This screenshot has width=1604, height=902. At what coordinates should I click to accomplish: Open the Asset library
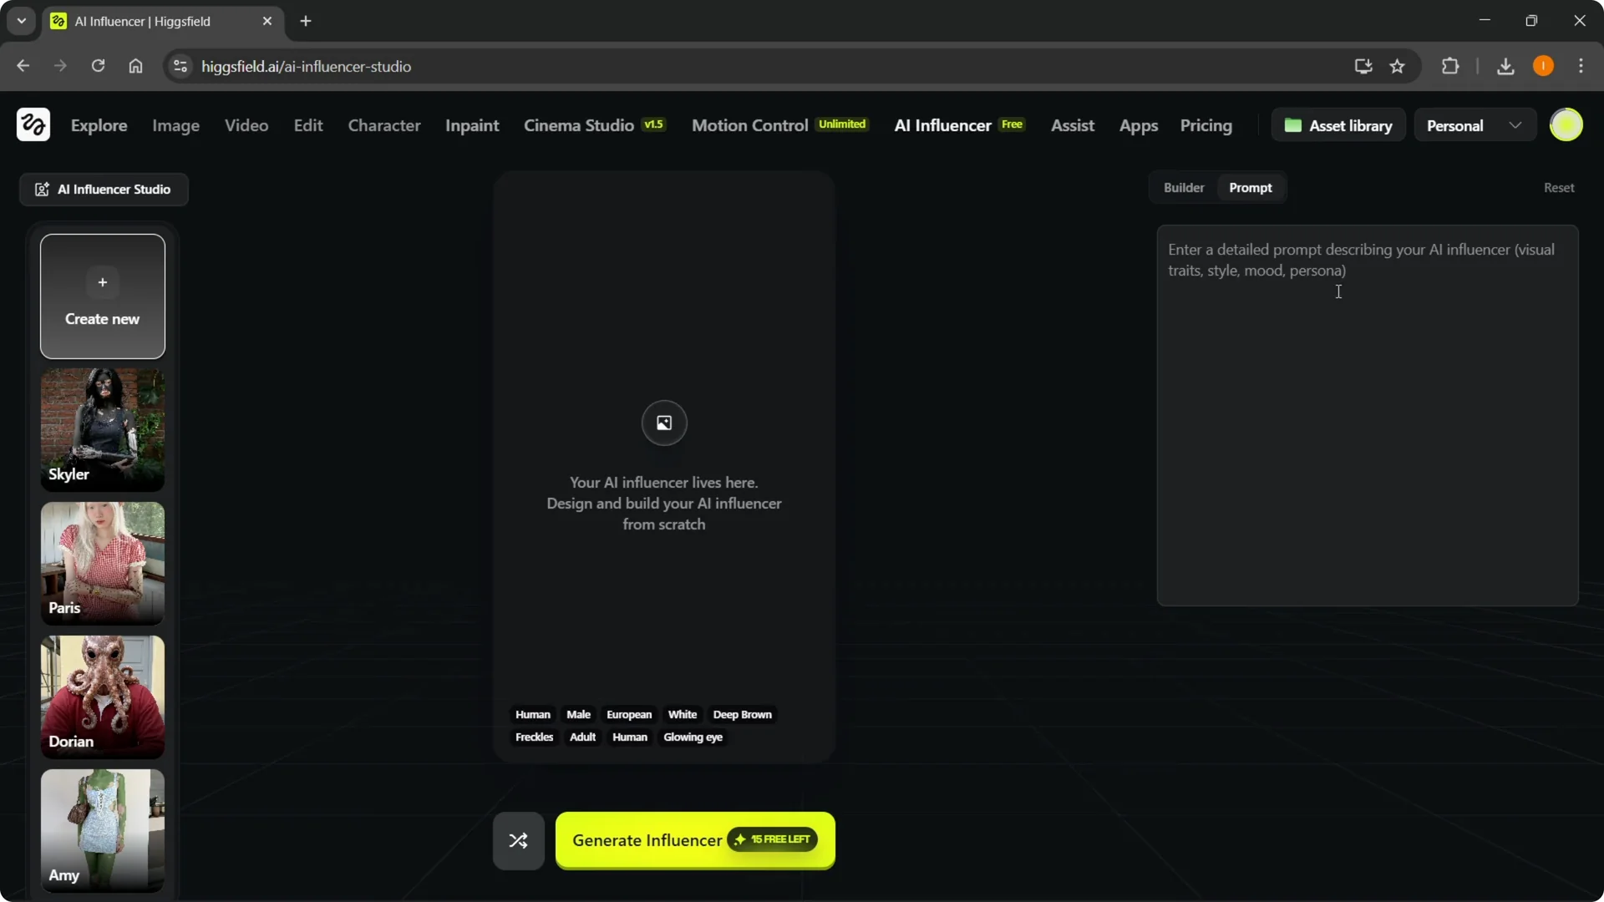pos(1338,124)
